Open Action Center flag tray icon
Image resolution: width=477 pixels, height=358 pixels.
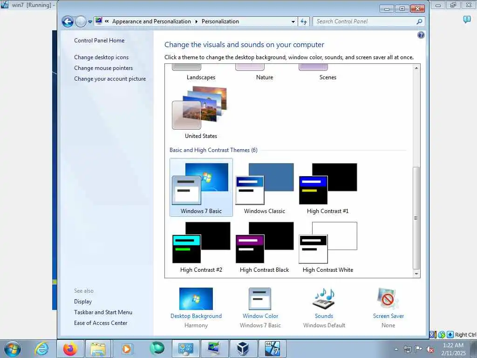coord(419,349)
